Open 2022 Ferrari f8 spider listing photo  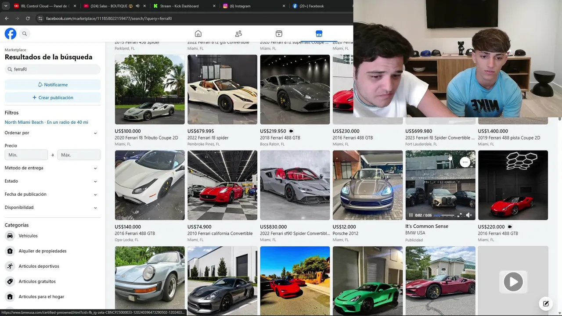(222, 90)
